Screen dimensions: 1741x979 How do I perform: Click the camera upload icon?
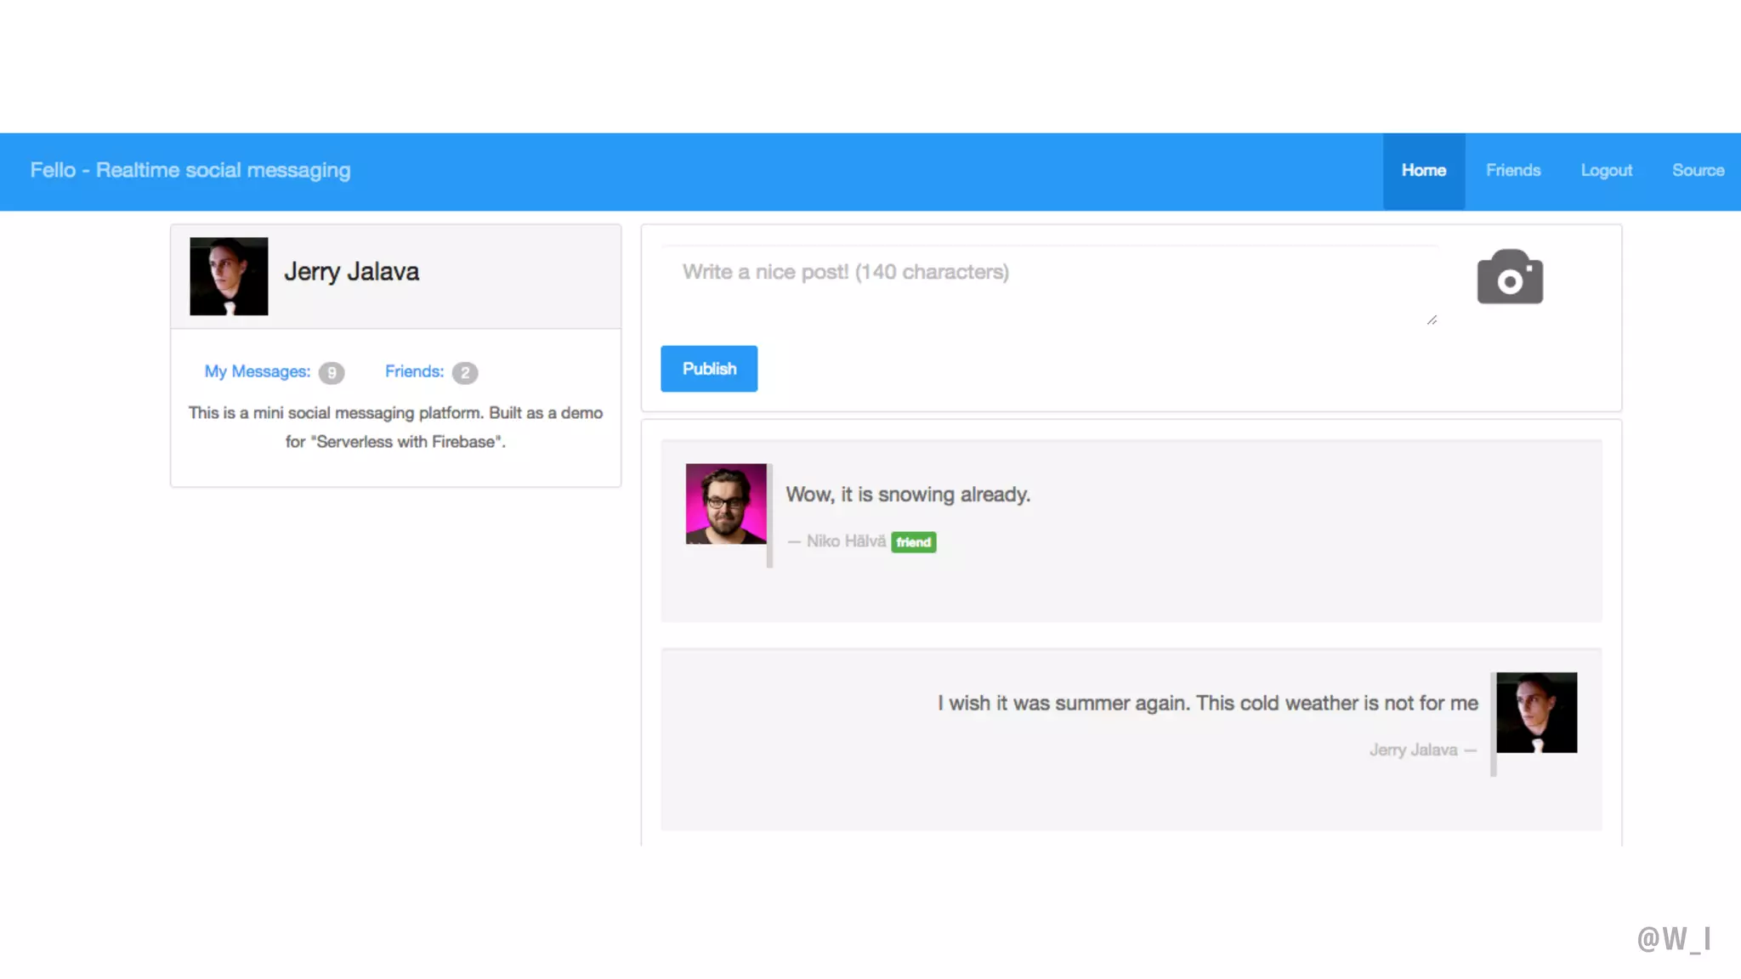coord(1510,277)
